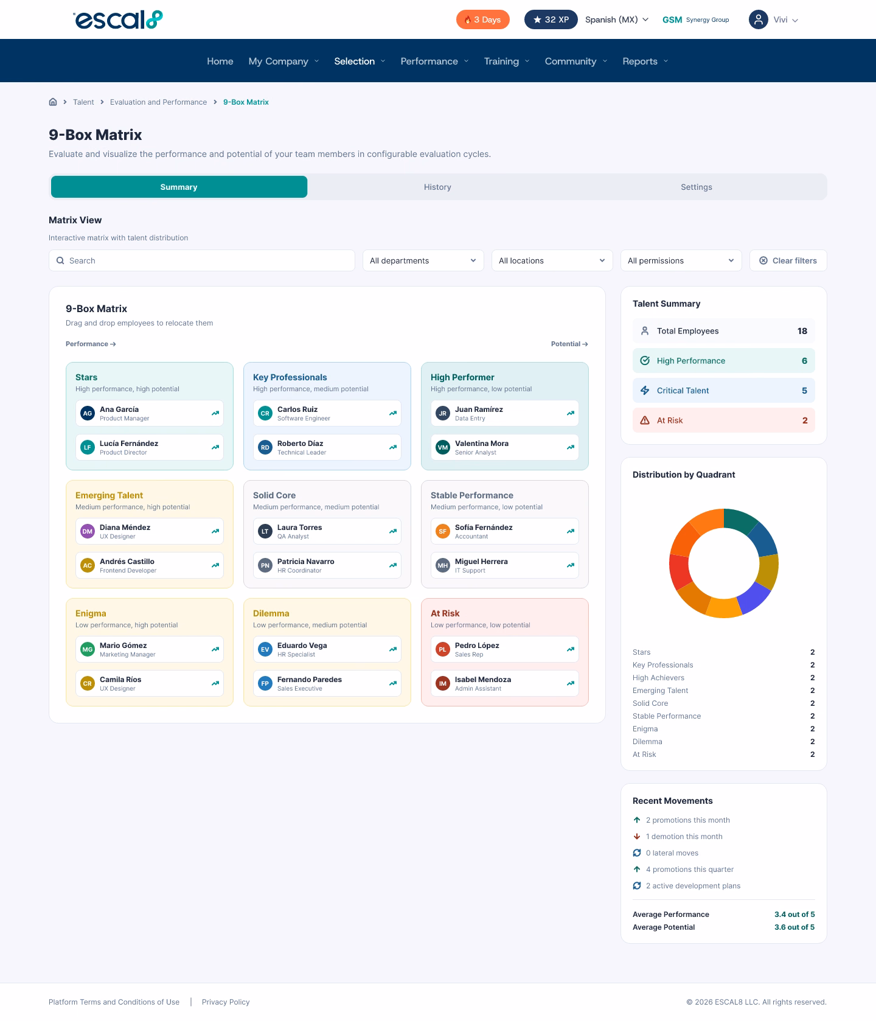Click the Critical Talent lightning icon
Image resolution: width=876 pixels, height=1021 pixels.
pyautogui.click(x=645, y=391)
